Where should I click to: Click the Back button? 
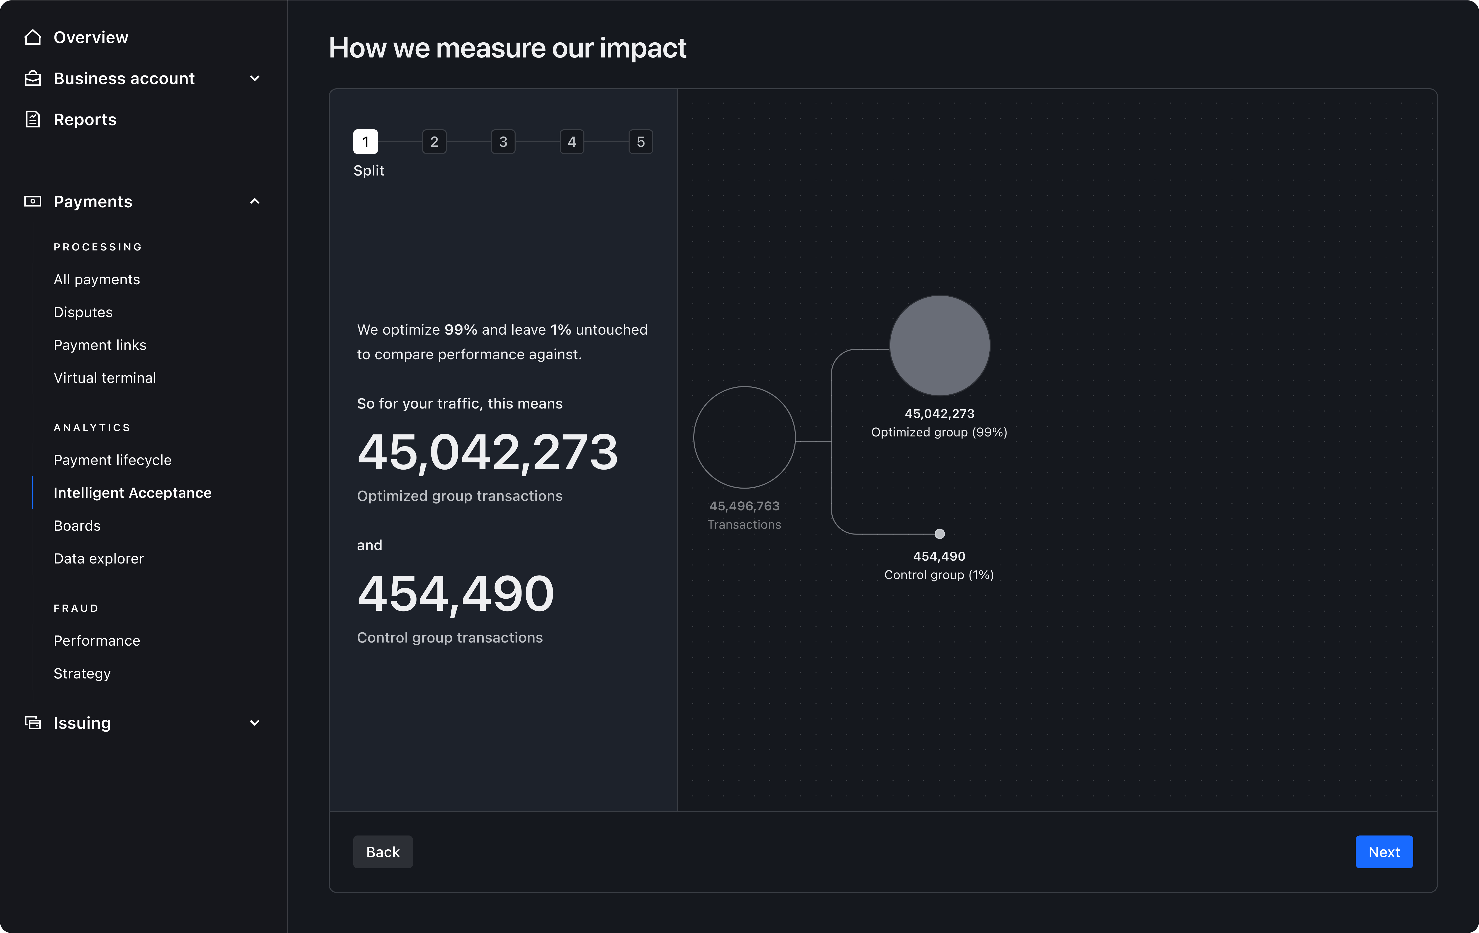pyautogui.click(x=383, y=852)
